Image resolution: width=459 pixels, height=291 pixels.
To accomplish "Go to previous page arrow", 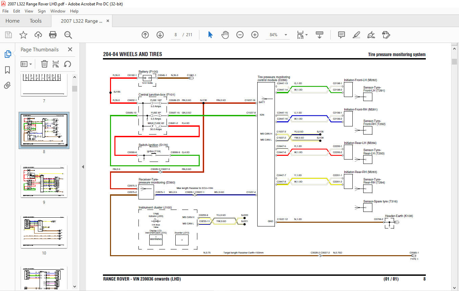I will [x=145, y=35].
